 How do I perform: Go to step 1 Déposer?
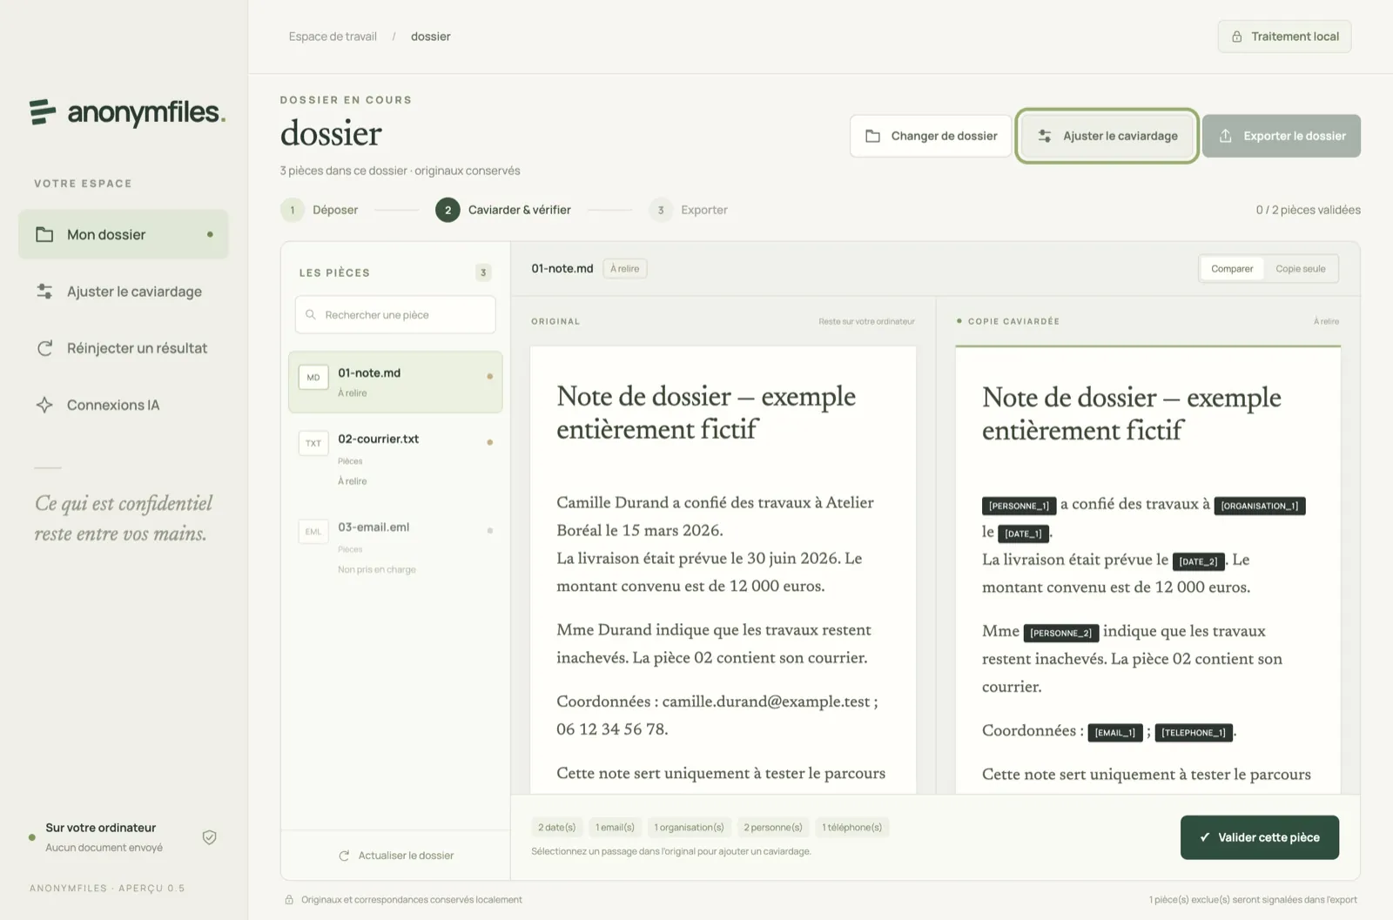pos(320,210)
